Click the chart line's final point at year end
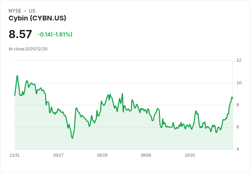This screenshot has width=251, height=173. pyautogui.click(x=233, y=98)
